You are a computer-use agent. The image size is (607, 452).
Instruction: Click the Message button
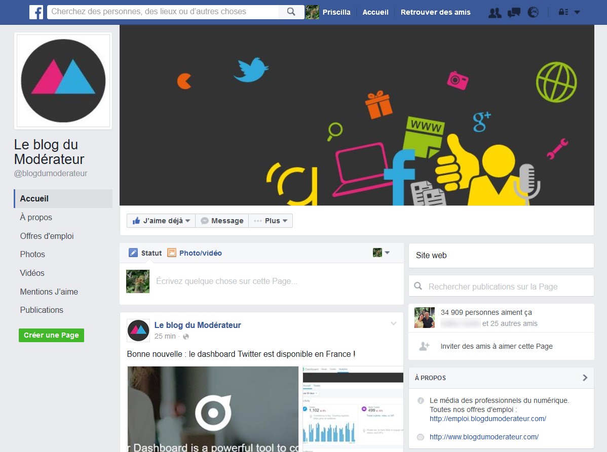tap(222, 221)
